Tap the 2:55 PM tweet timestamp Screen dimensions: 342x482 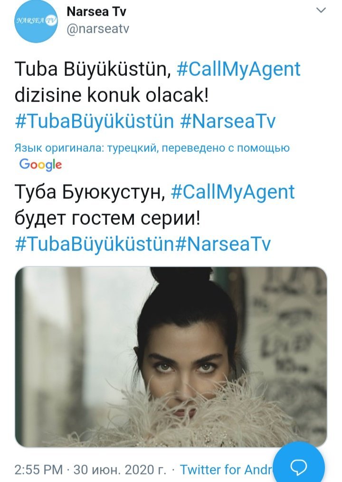(38, 470)
